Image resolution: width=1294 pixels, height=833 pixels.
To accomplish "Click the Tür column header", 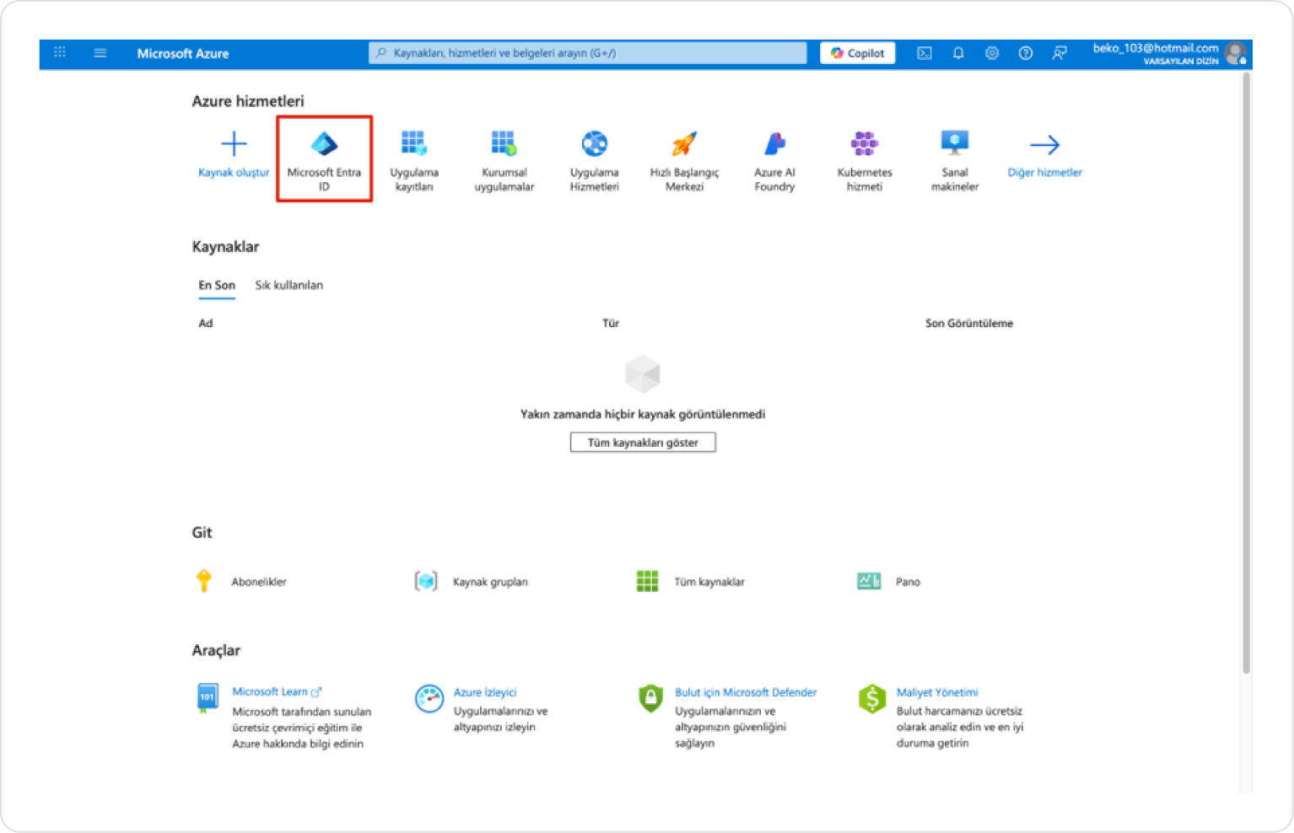I will tap(611, 323).
